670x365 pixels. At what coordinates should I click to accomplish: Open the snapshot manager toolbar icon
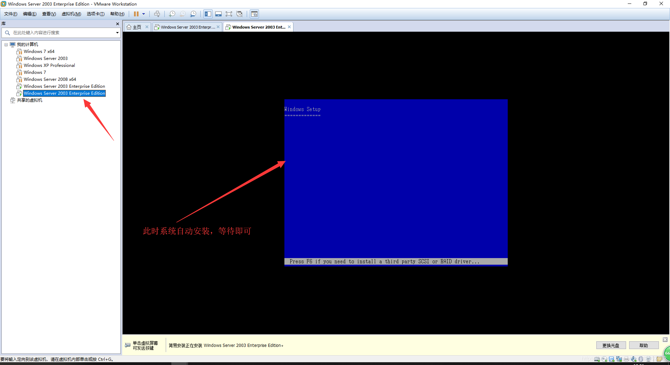pos(193,14)
